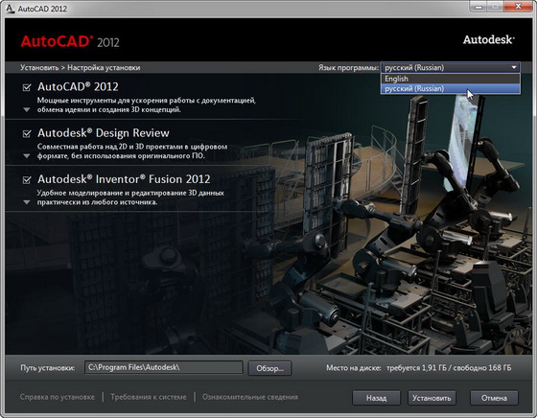This screenshot has width=537, height=418.
Task: Uncheck the AutoCAD 2012 checkbox
Action: pyautogui.click(x=27, y=87)
